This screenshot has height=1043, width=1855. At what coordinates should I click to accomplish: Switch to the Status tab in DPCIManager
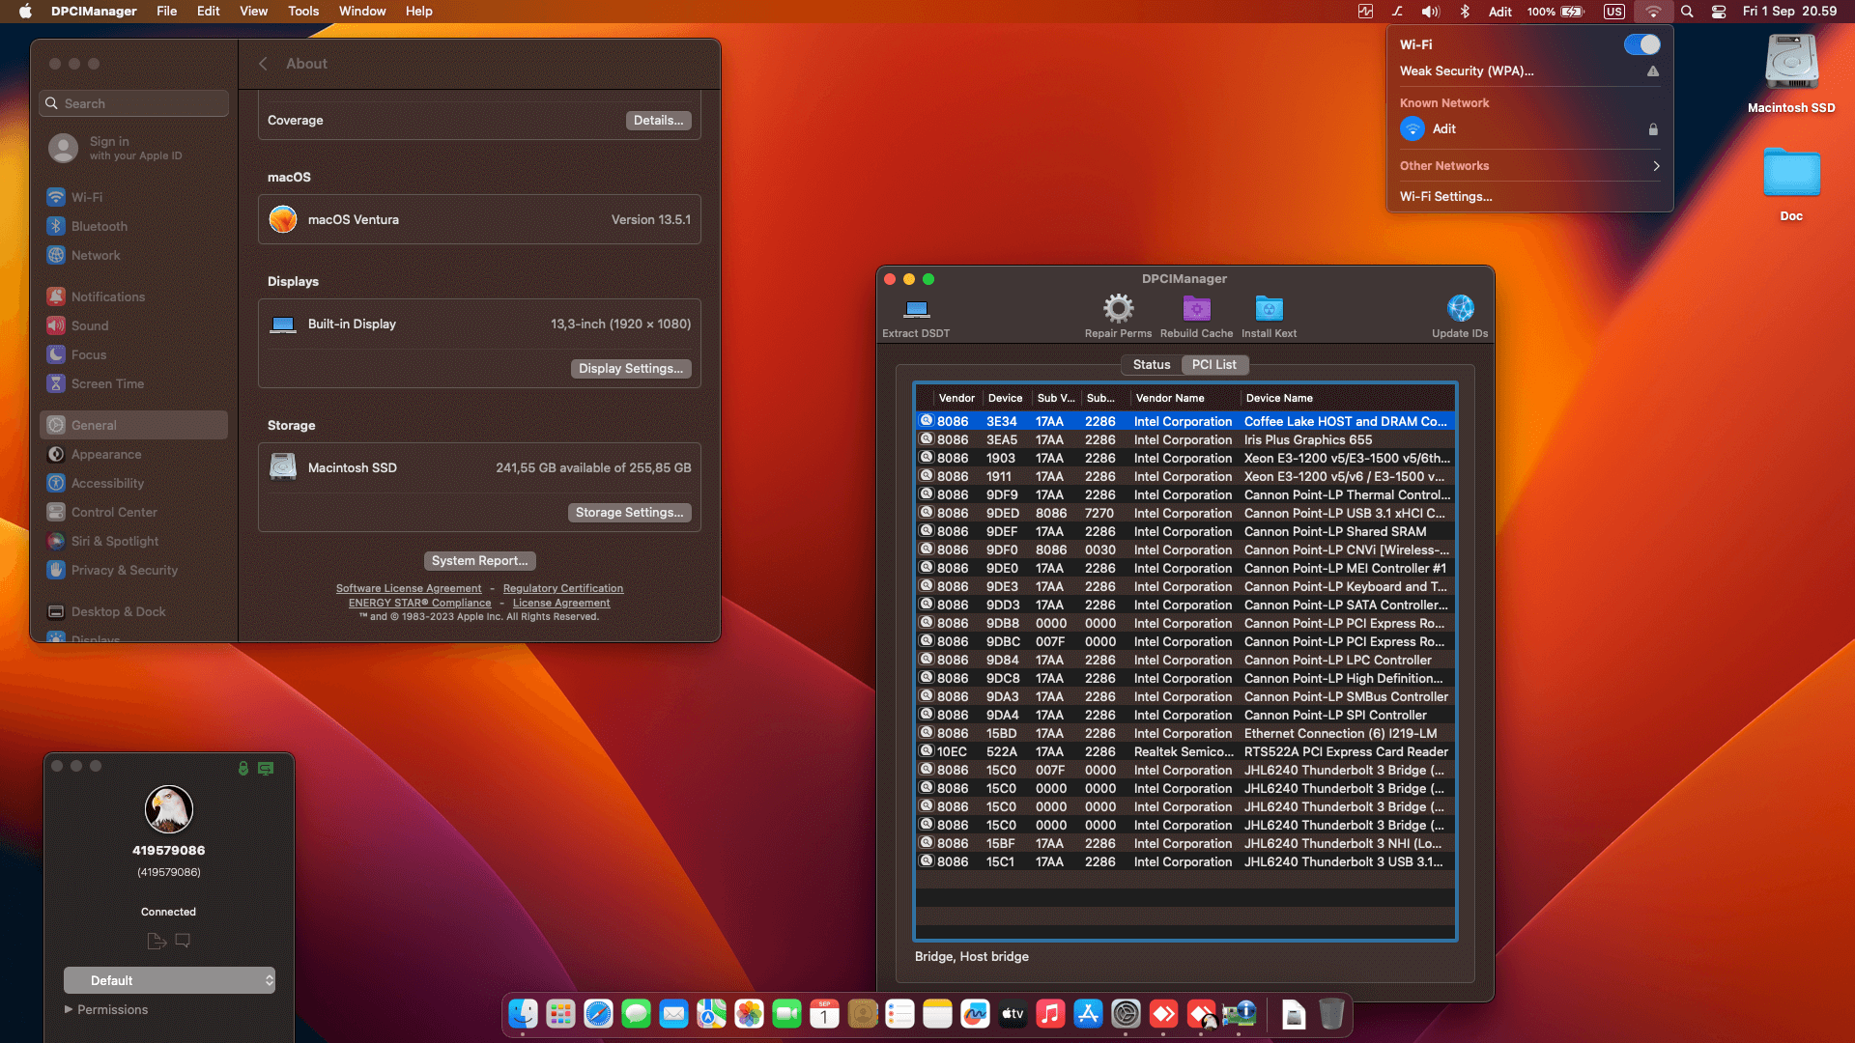pos(1151,364)
